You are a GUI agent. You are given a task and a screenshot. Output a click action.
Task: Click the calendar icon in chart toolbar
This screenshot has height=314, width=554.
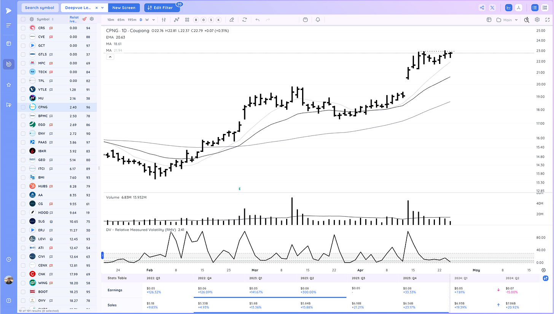click(306, 20)
